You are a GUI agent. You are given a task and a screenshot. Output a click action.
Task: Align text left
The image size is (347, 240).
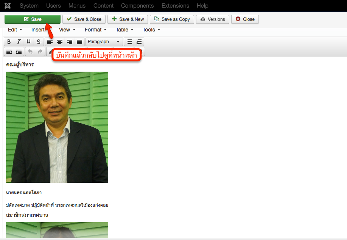[50, 42]
